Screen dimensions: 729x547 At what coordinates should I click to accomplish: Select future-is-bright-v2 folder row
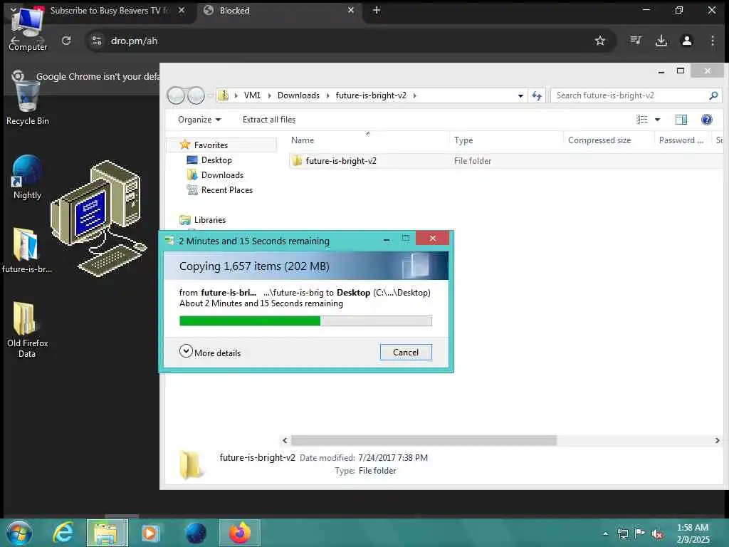[x=505, y=161]
